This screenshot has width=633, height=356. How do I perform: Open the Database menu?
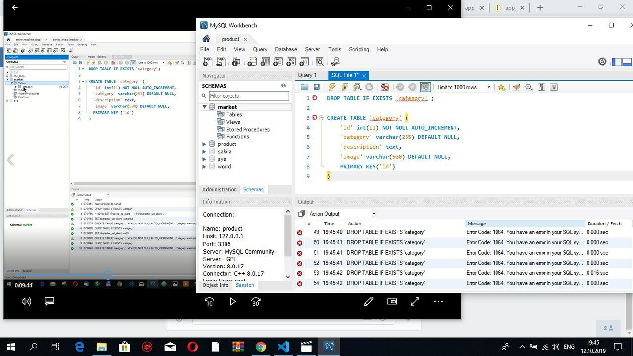pos(286,49)
